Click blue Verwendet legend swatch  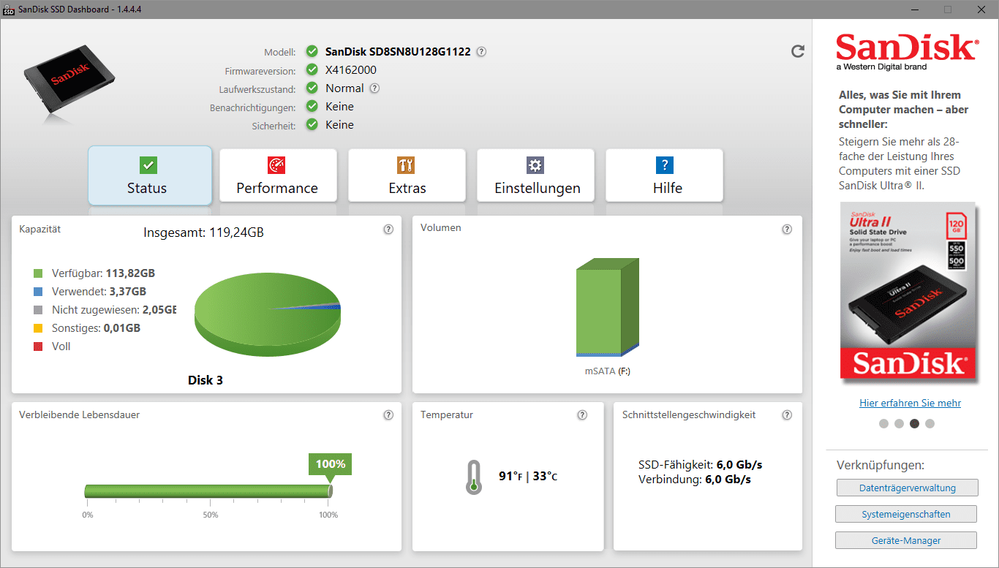pyautogui.click(x=38, y=292)
